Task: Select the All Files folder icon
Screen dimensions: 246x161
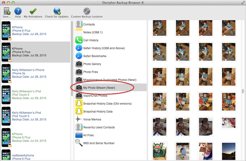Action: click(x=79, y=135)
